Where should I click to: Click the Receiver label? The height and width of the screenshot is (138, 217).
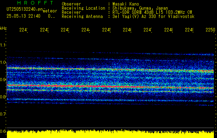[71, 12]
